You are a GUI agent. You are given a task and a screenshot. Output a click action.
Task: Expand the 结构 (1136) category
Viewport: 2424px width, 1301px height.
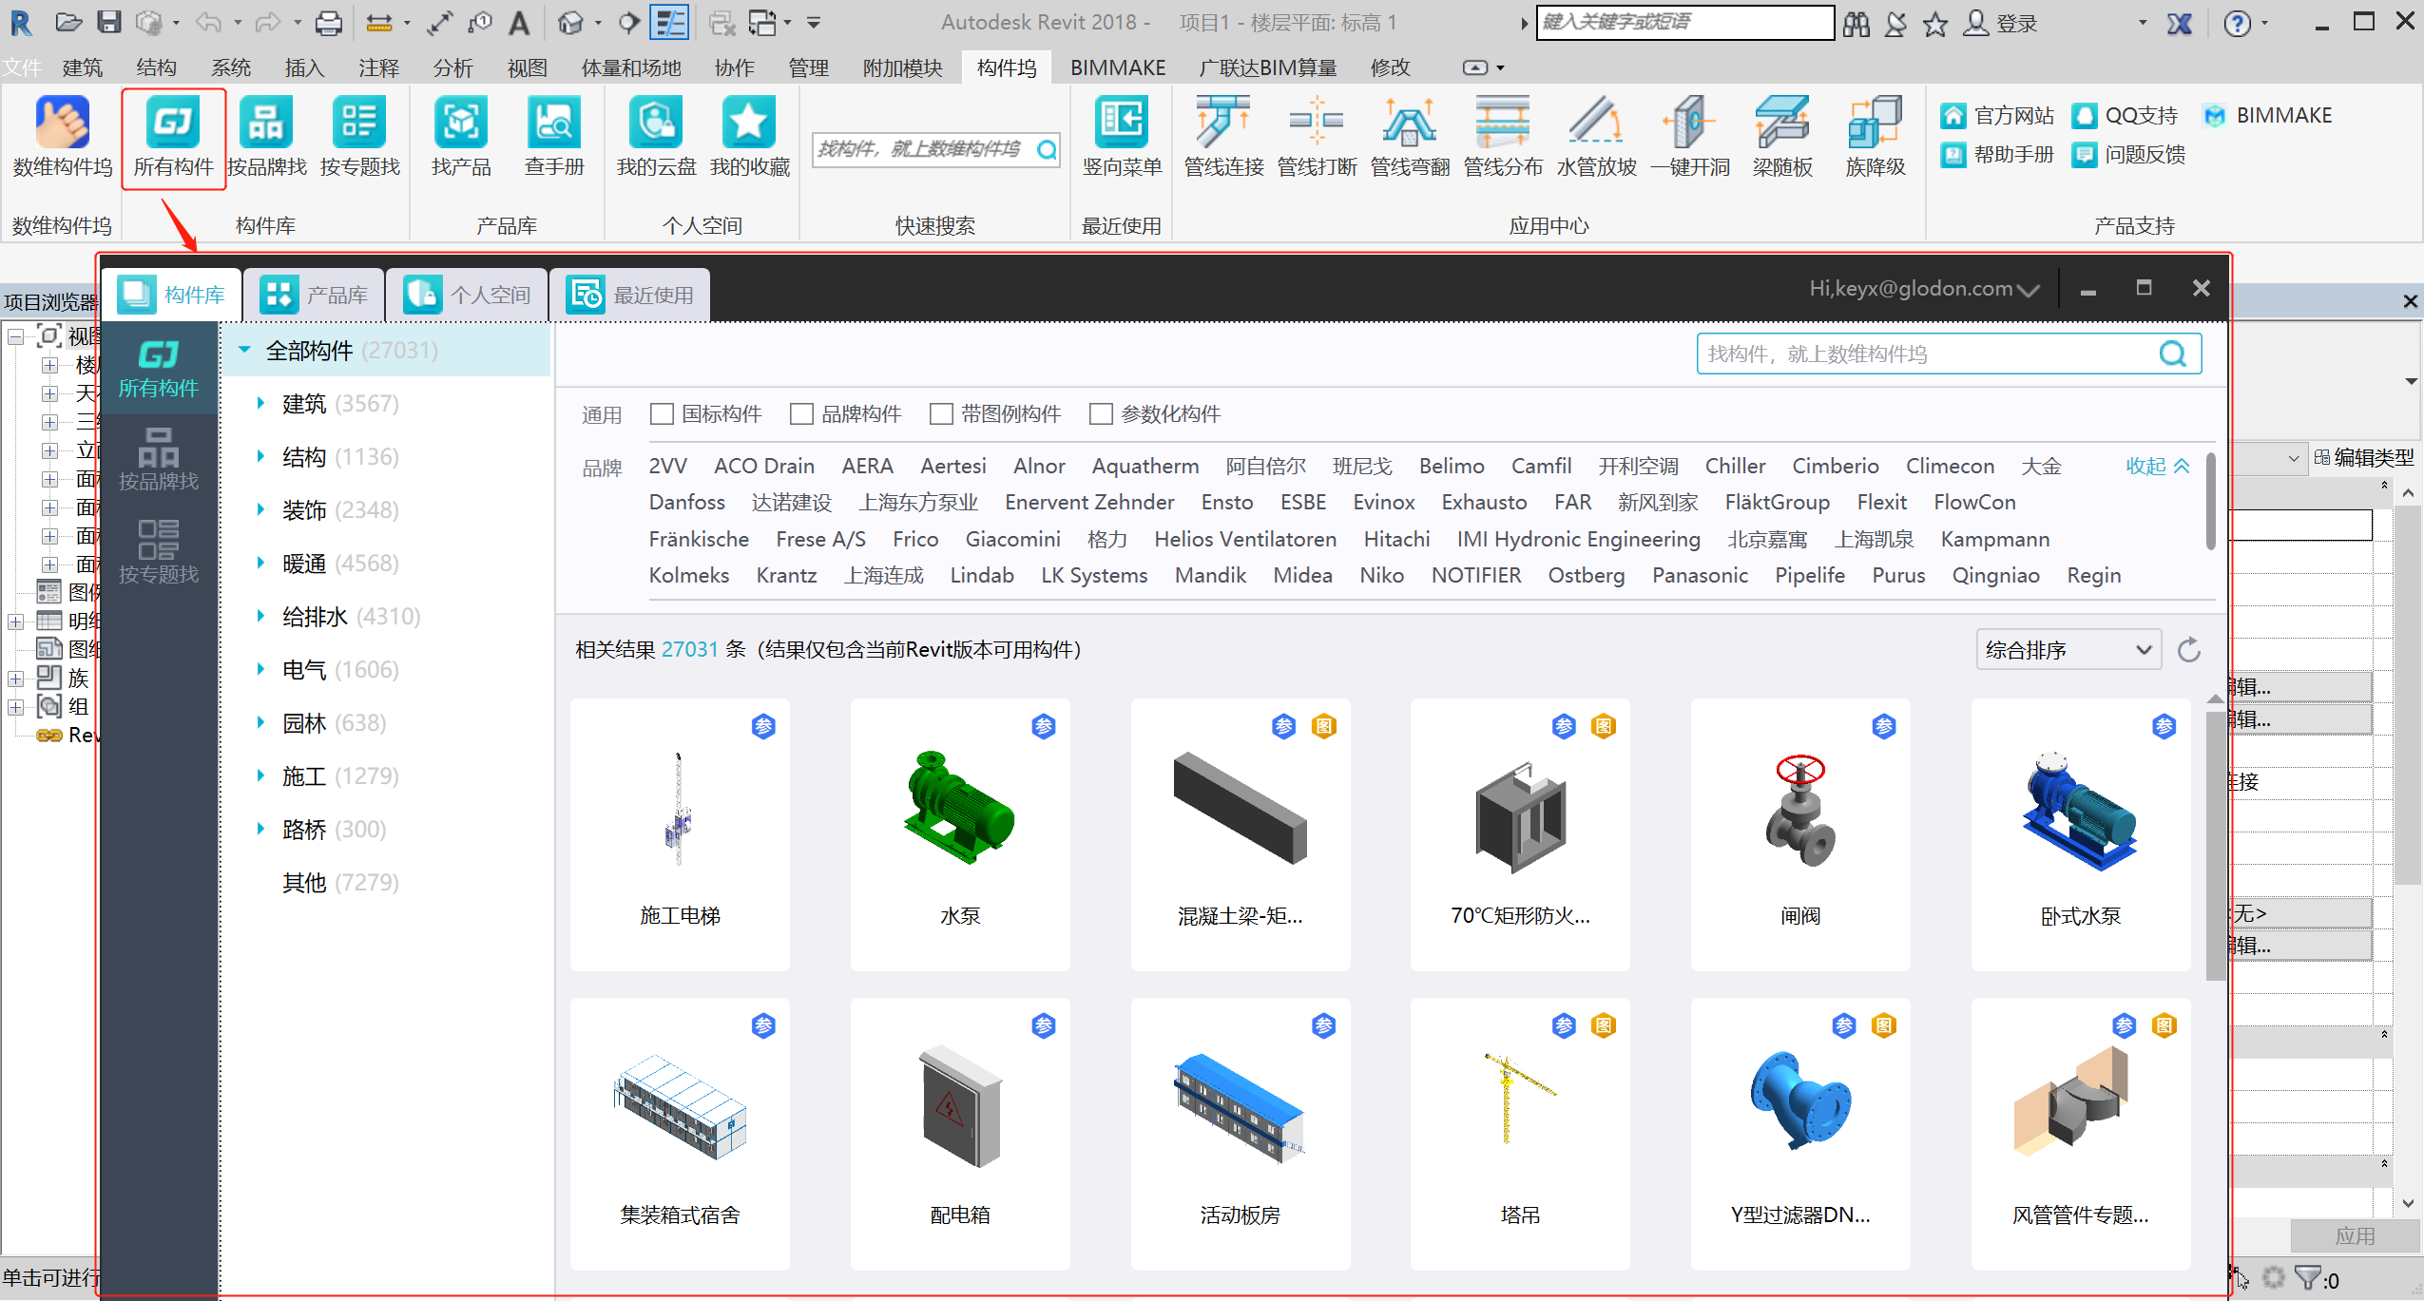[260, 457]
